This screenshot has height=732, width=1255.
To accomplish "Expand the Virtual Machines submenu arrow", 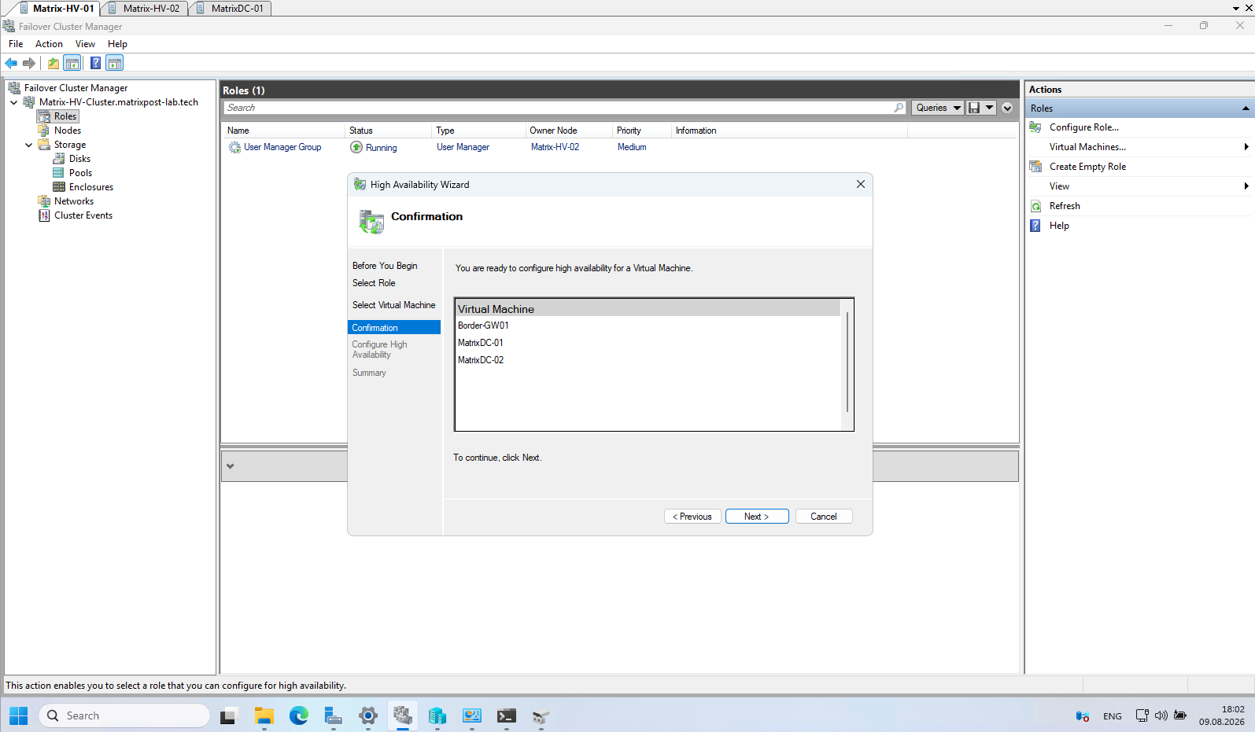I will coord(1246,147).
